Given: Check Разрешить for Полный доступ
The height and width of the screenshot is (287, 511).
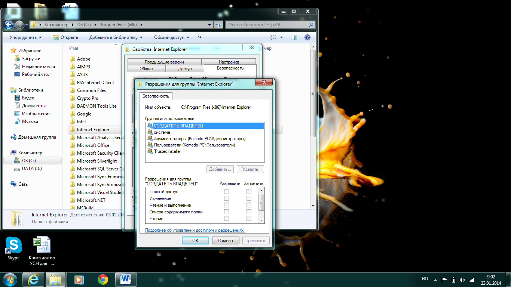Looking at the screenshot, I should click(x=226, y=192).
